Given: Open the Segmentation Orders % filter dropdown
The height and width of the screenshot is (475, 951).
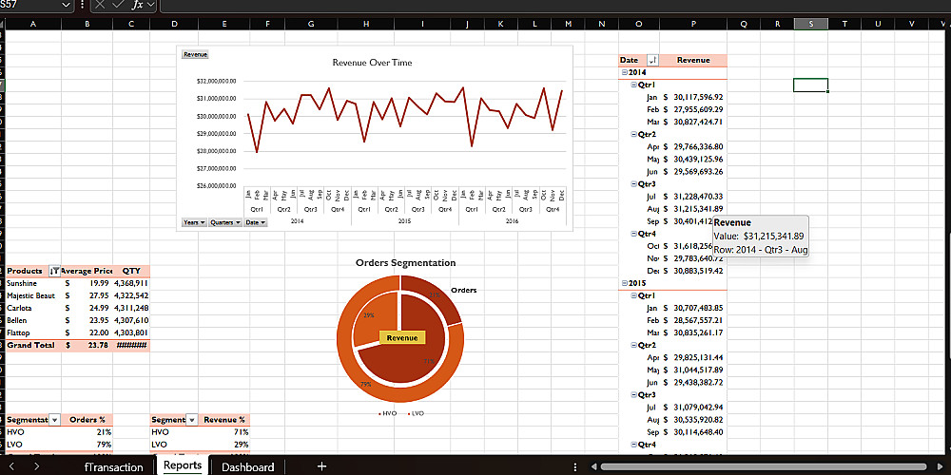Looking at the screenshot, I should click(x=54, y=419).
